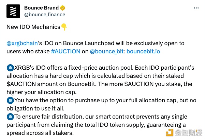Open the three-dot more options menu

pos(196,8)
